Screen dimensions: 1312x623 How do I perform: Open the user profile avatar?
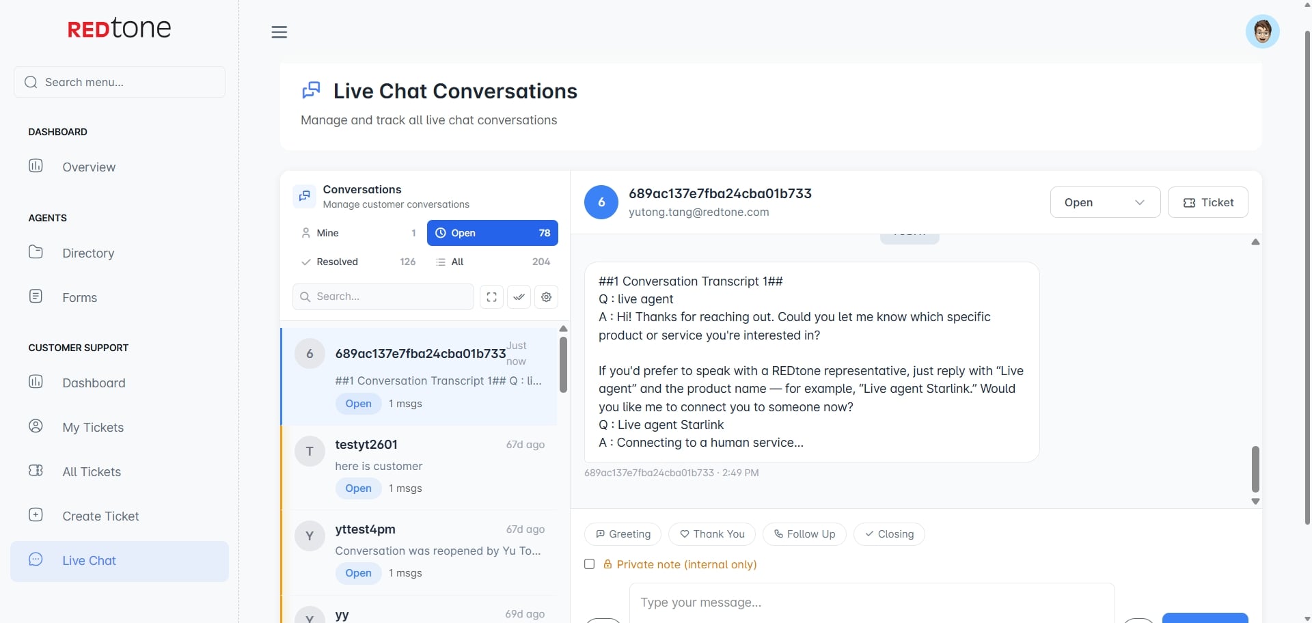coord(1262,31)
